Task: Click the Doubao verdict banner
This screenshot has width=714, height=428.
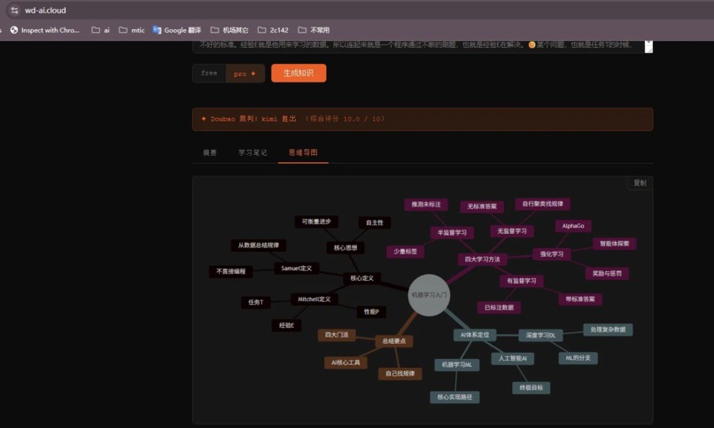Action: [423, 120]
